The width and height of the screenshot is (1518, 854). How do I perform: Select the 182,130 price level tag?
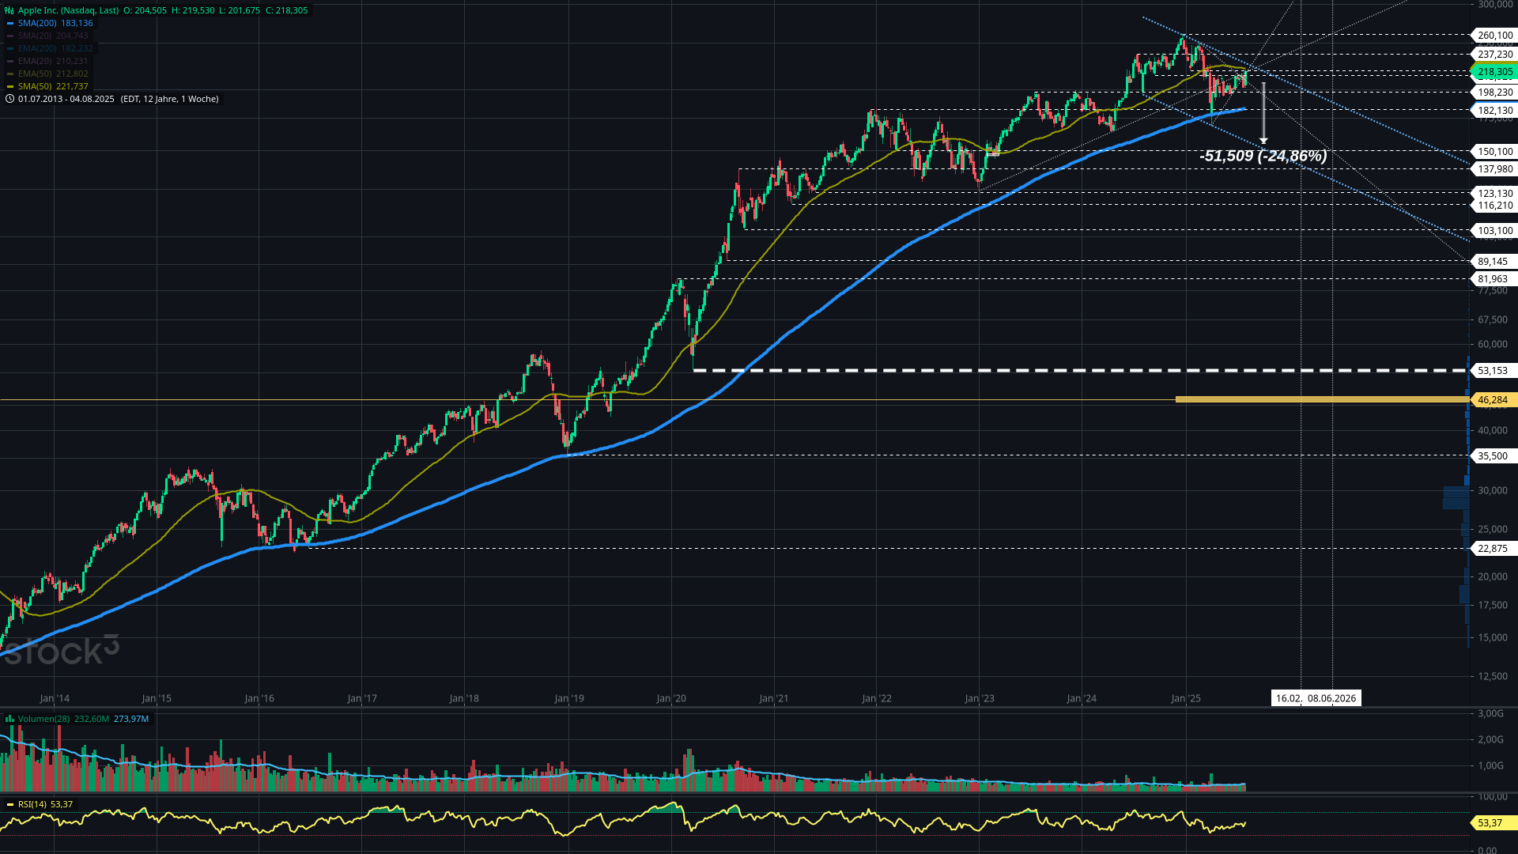(x=1493, y=111)
